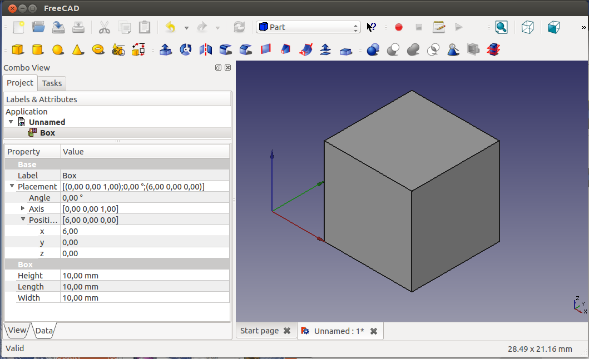Click the Revolve tool icon
The width and height of the screenshot is (589, 359).
pos(186,50)
